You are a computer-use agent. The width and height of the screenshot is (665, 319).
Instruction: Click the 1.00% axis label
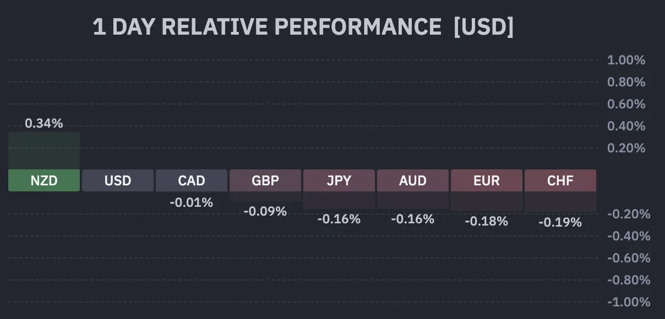(x=626, y=60)
